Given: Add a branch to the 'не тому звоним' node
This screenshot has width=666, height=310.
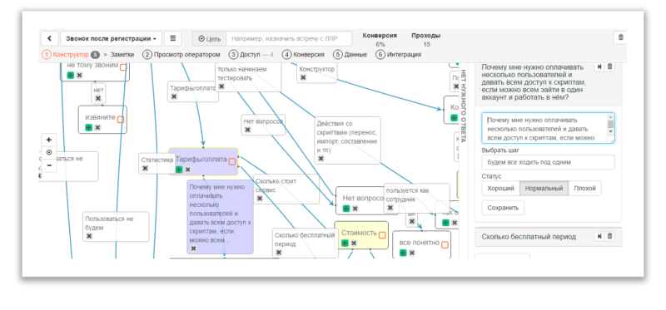Looking at the screenshot, I should tap(71, 75).
